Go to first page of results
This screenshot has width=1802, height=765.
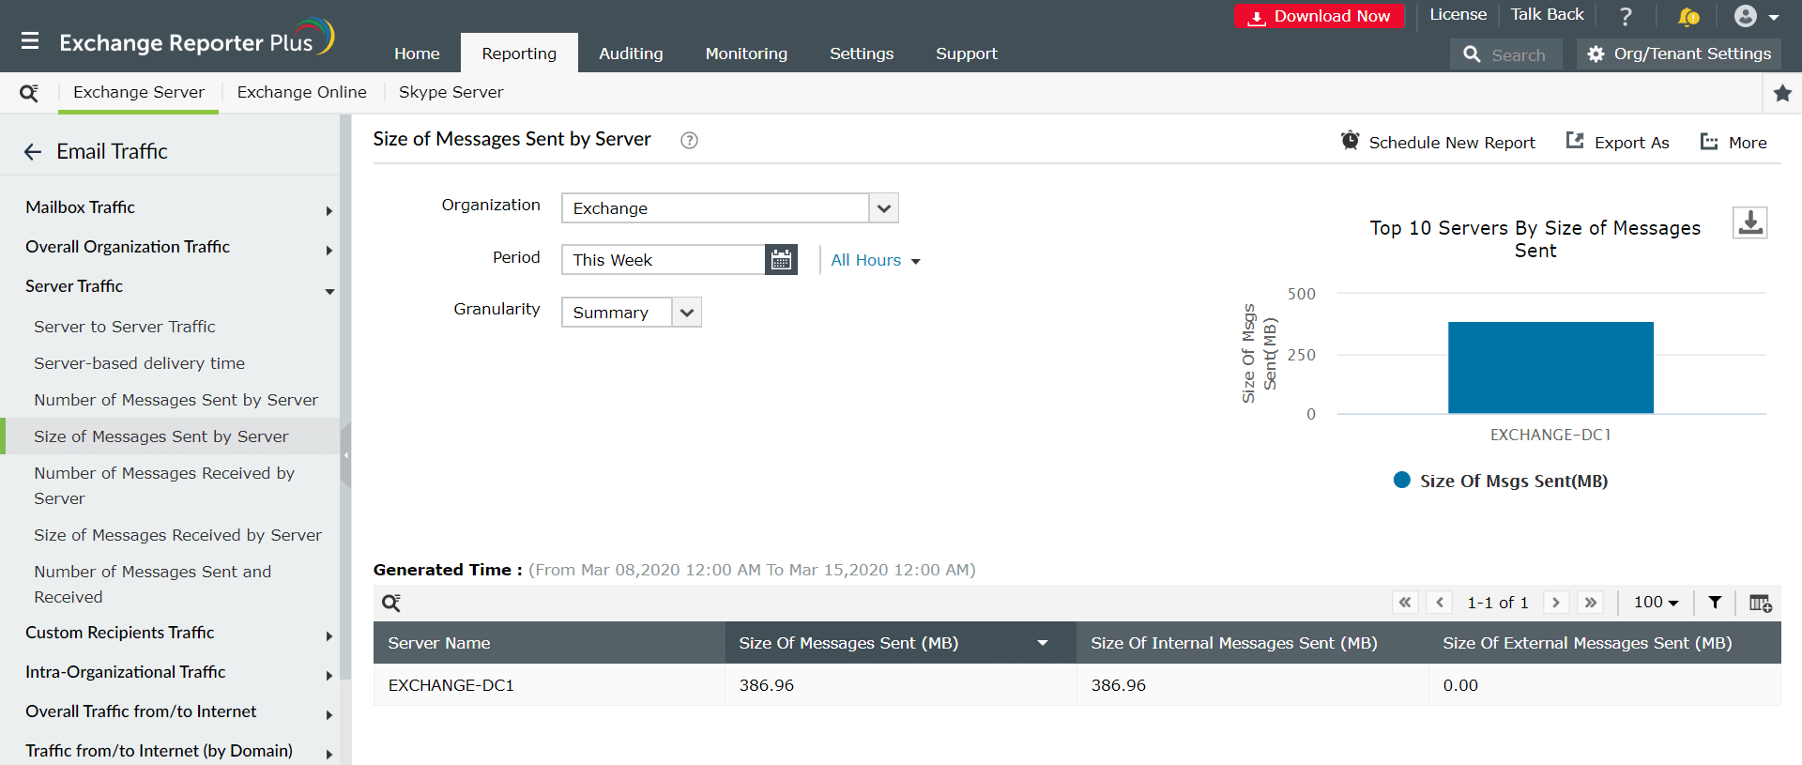coord(1405,603)
